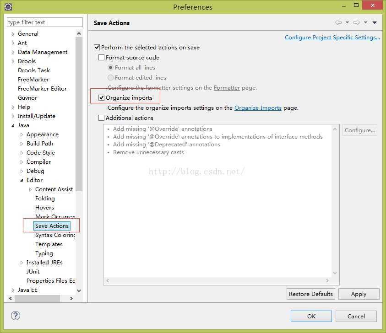Expand the Build Path node
This screenshot has height=333, width=386.
[22, 144]
